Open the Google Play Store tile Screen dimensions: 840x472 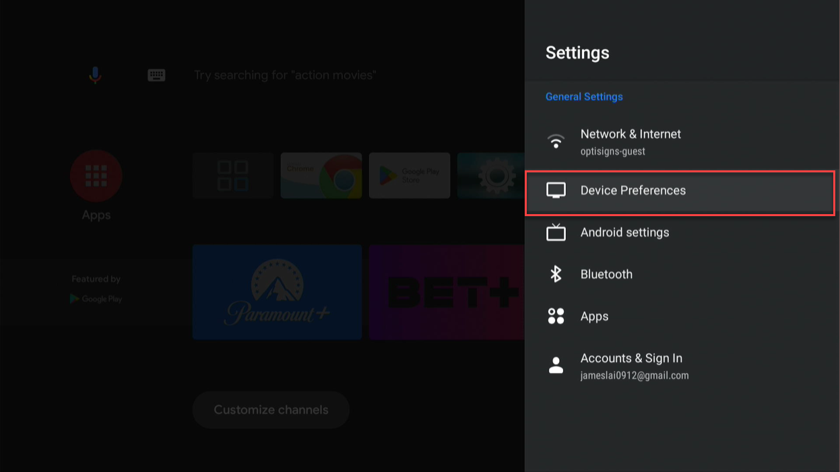tap(410, 175)
